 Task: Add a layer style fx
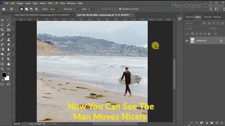tap(197, 123)
